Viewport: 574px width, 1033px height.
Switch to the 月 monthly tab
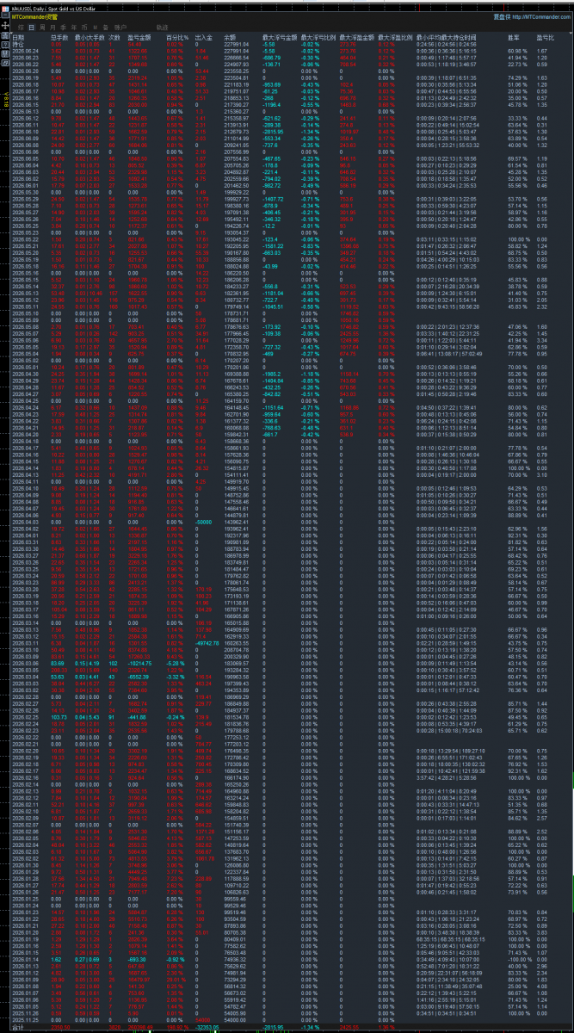point(52,28)
